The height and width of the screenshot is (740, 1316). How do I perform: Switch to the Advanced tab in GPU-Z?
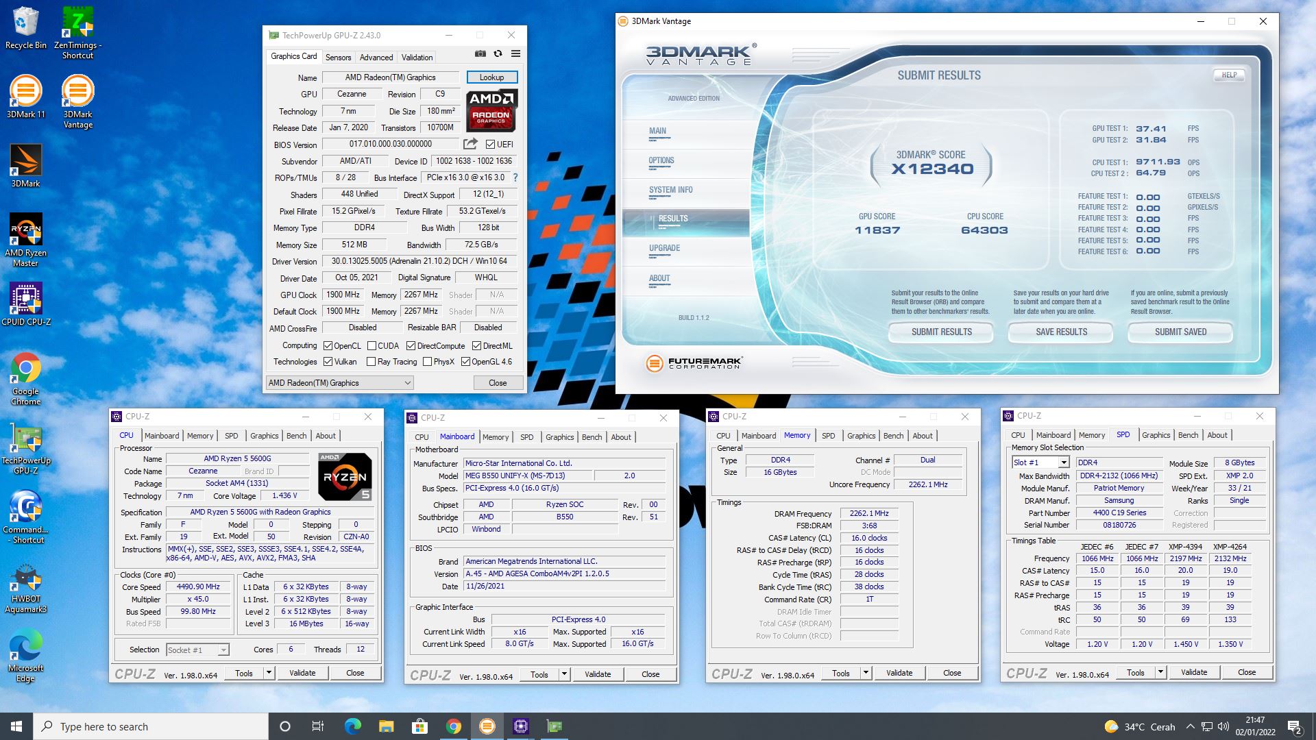point(376,58)
